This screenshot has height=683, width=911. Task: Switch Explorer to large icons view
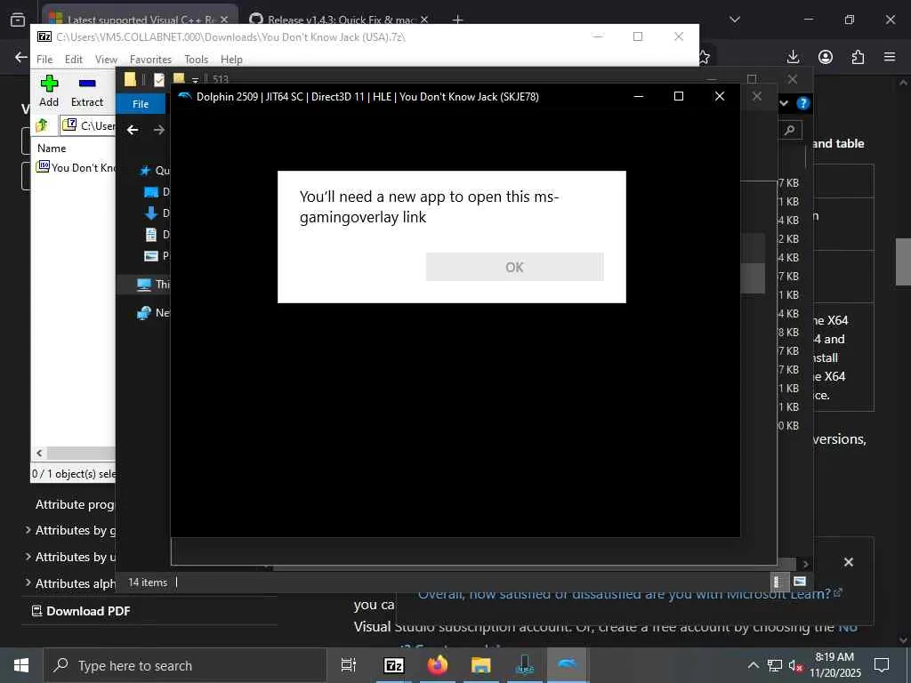tap(800, 582)
